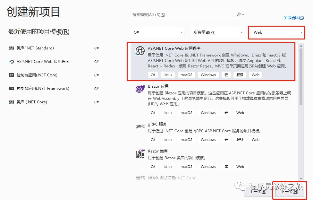The height and width of the screenshot is (200, 313).
Task: Click the 上一步(B) back button
Action: tap(258, 192)
